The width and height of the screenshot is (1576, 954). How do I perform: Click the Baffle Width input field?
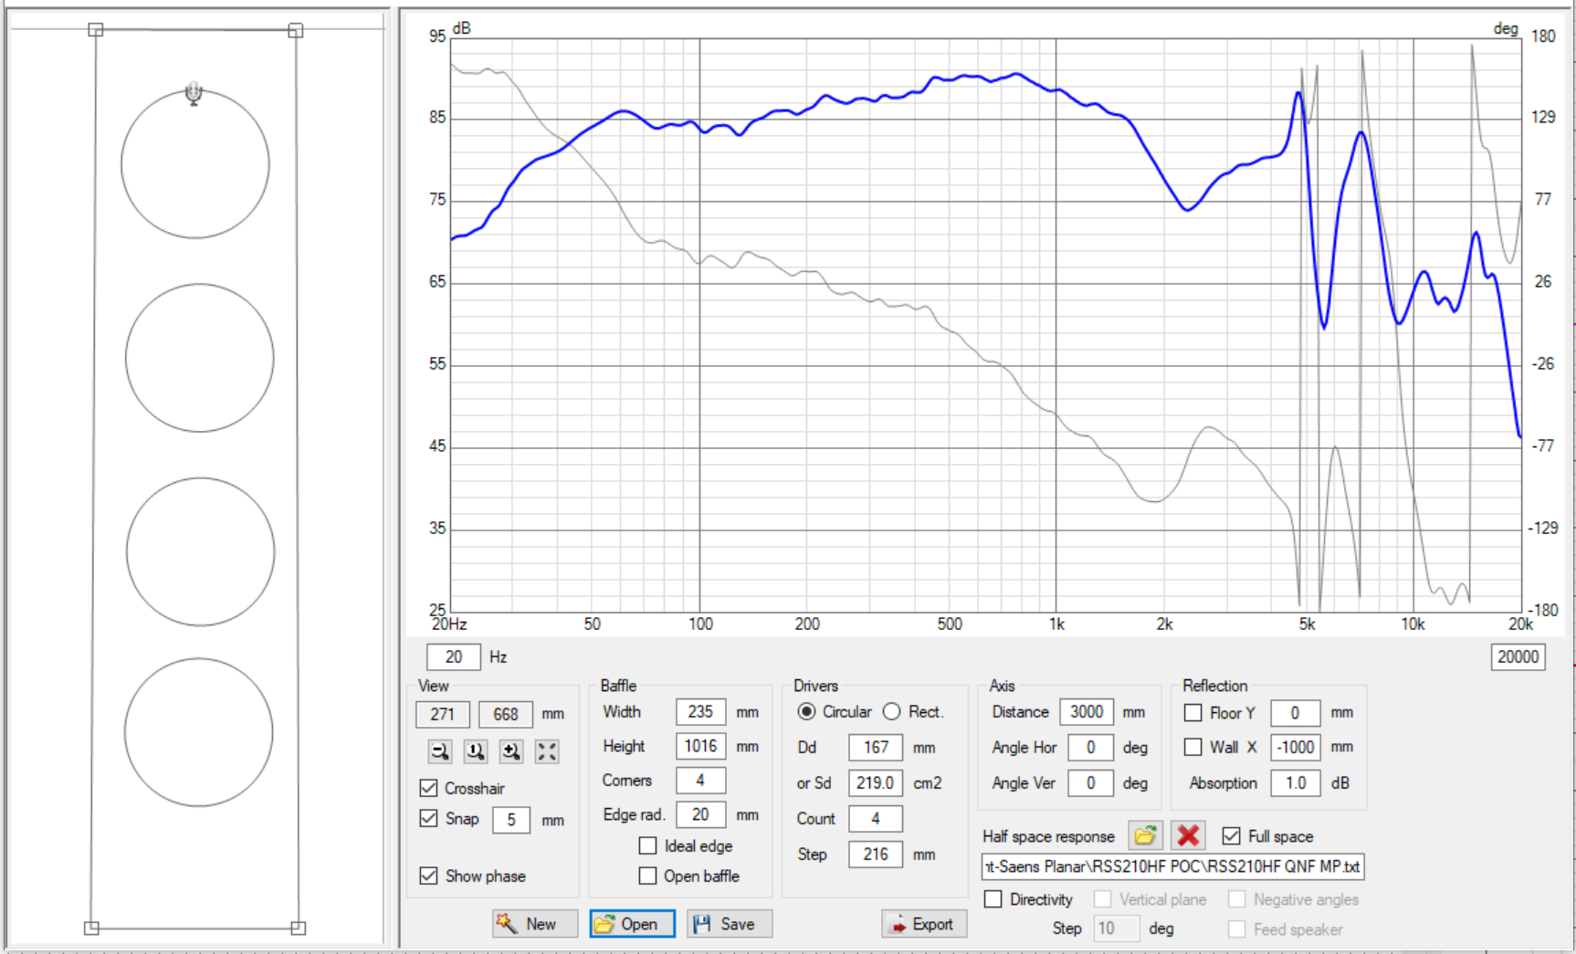click(700, 712)
